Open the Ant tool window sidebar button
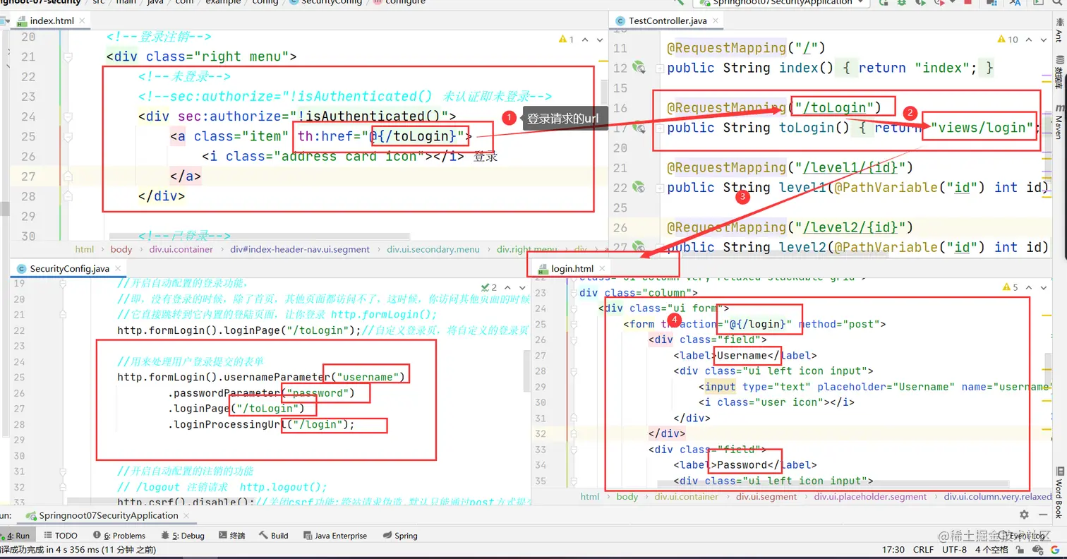1067x559 pixels. tap(1059, 31)
